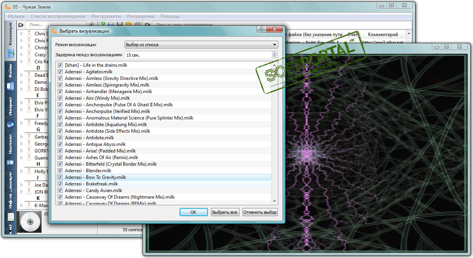Expand the K-Mar artist node
473x258 pixels.
click(x=22, y=205)
